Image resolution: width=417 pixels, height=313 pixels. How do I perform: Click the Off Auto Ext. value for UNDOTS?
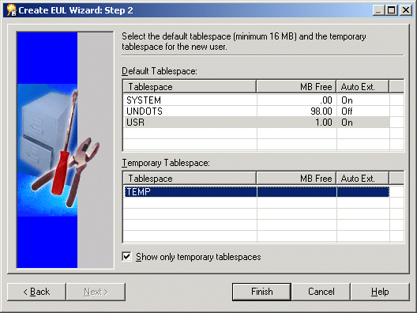347,111
